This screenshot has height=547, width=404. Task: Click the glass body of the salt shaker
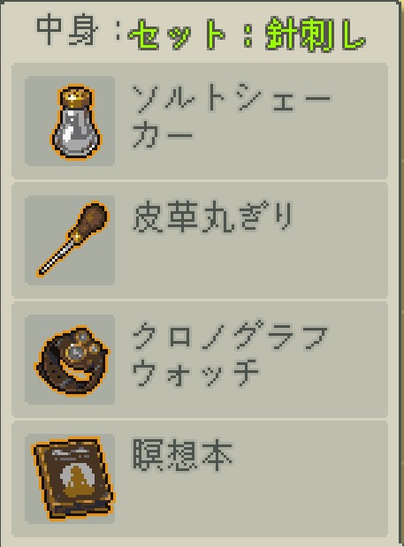coord(76,133)
